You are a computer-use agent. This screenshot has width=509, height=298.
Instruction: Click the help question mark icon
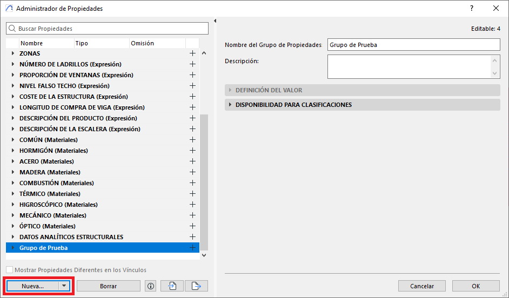click(472, 9)
